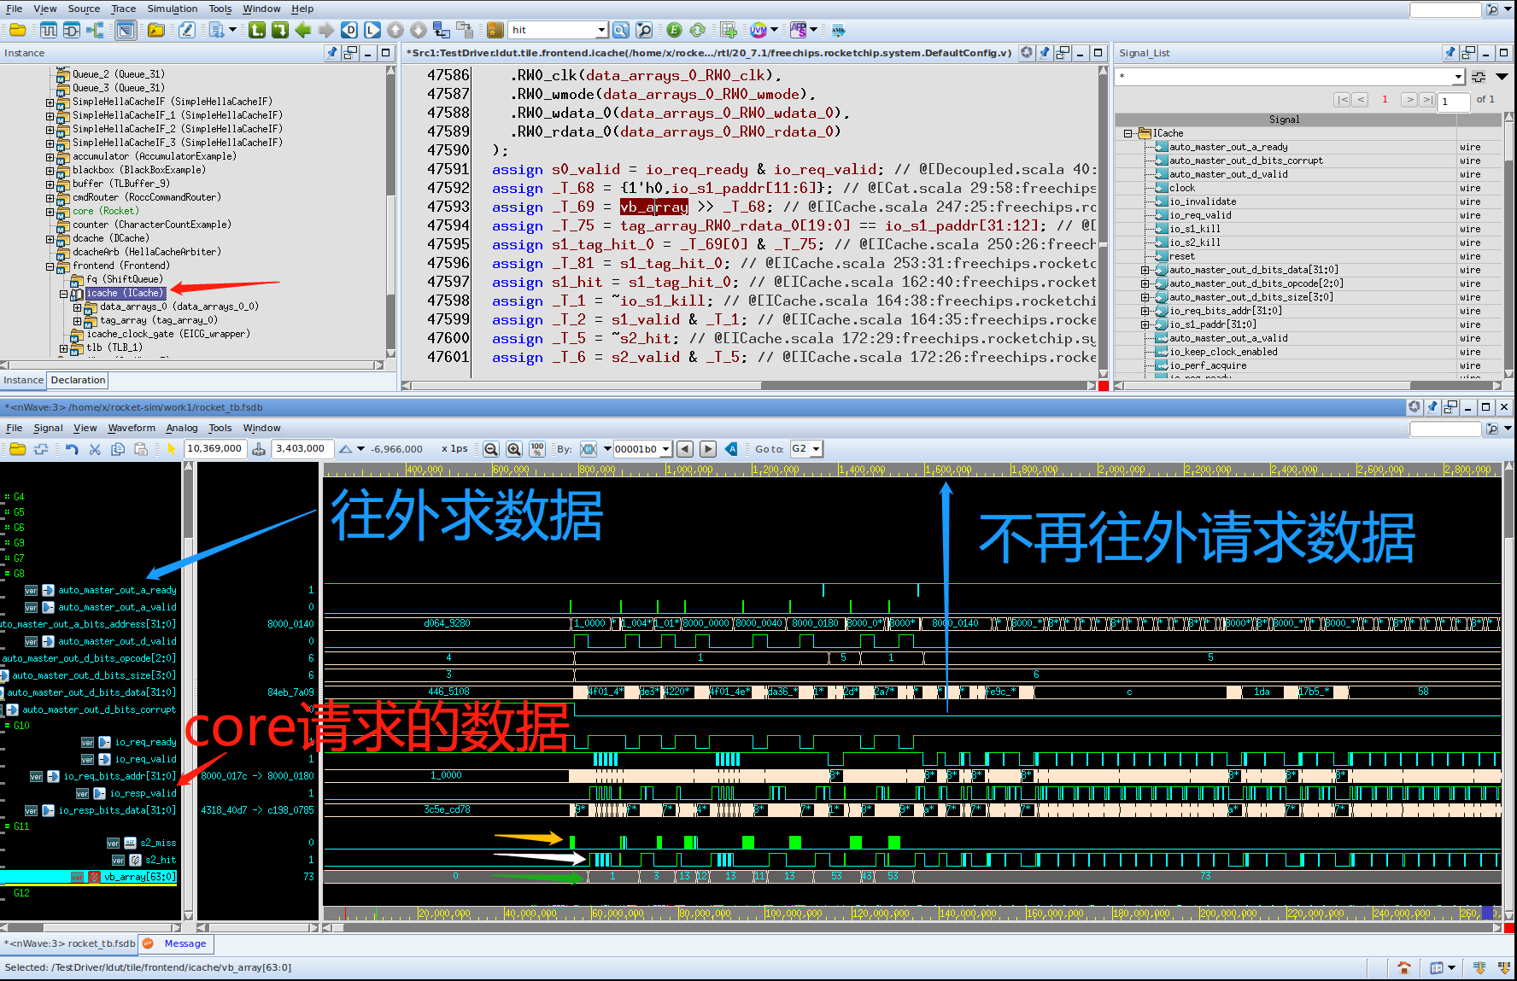Click the UVM icon in the Verdi toolbar

coord(758,30)
